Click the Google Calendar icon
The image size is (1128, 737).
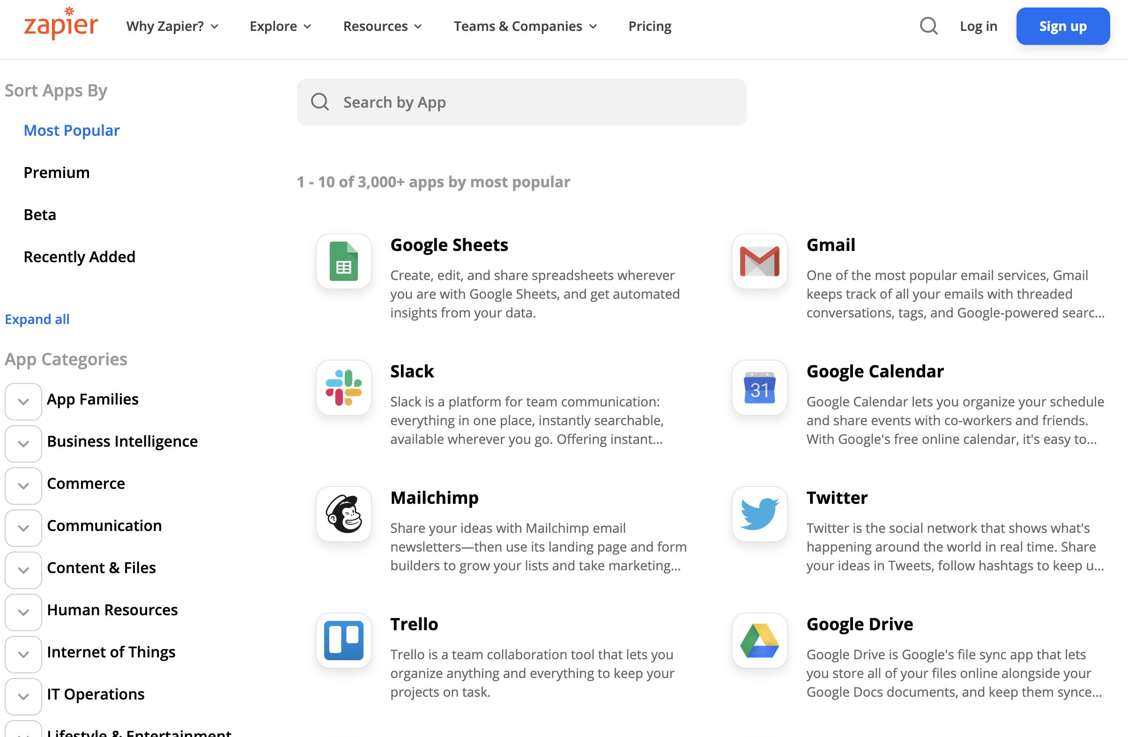(759, 387)
